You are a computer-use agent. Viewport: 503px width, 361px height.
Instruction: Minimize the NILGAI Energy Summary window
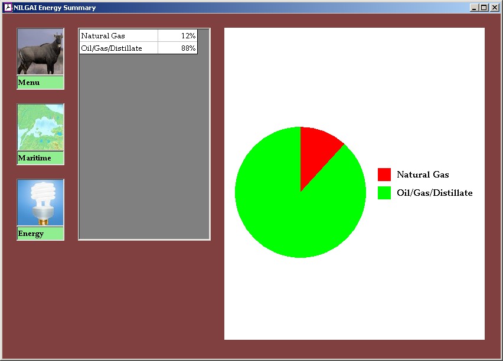[x=474, y=8]
